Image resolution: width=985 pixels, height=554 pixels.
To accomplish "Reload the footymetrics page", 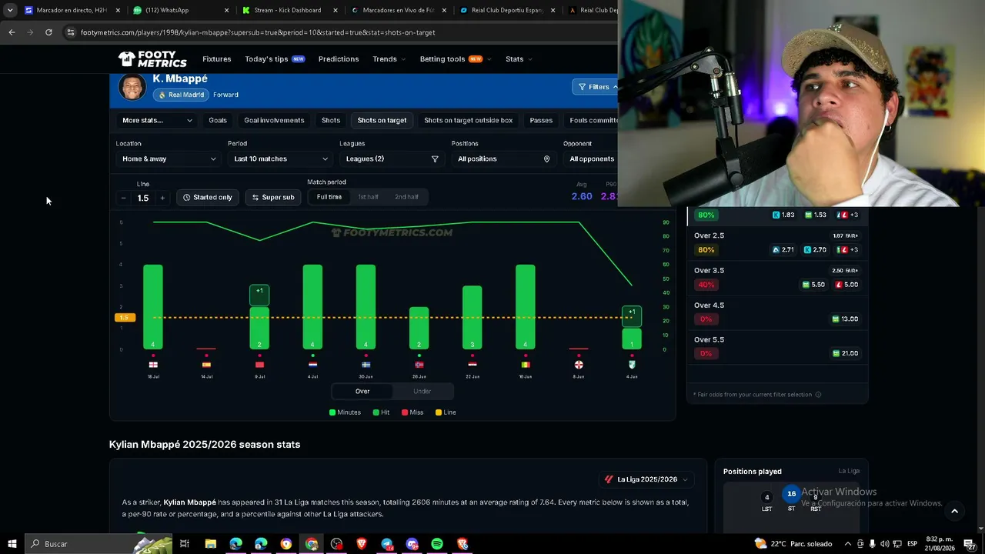I will (x=48, y=32).
